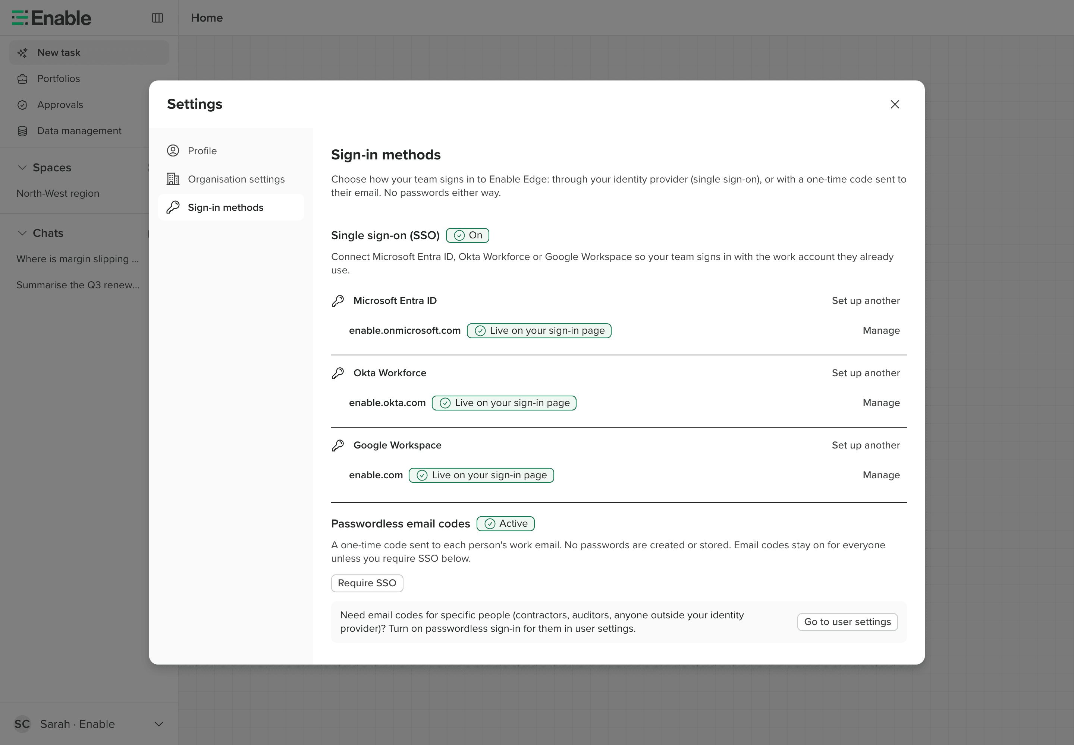Click the Single sign-on (SSO) heading
Screen dimensions: 1074x745
[x=385, y=235]
